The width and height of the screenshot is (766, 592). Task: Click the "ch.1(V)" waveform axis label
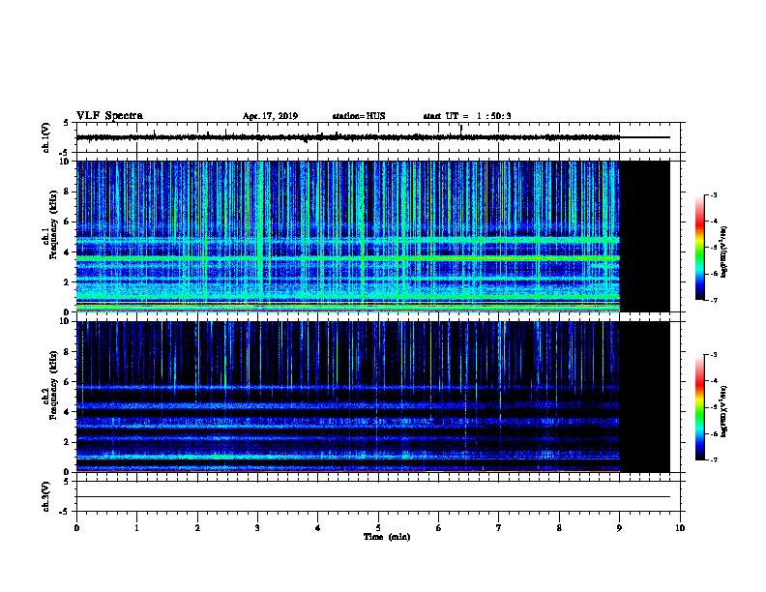(45, 137)
